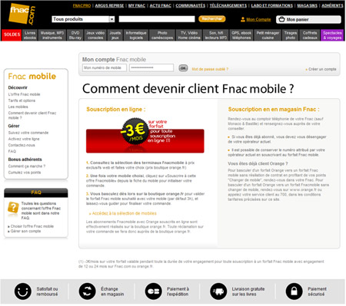
Task: Open the Mon panier cart box
Action: tap(308, 19)
